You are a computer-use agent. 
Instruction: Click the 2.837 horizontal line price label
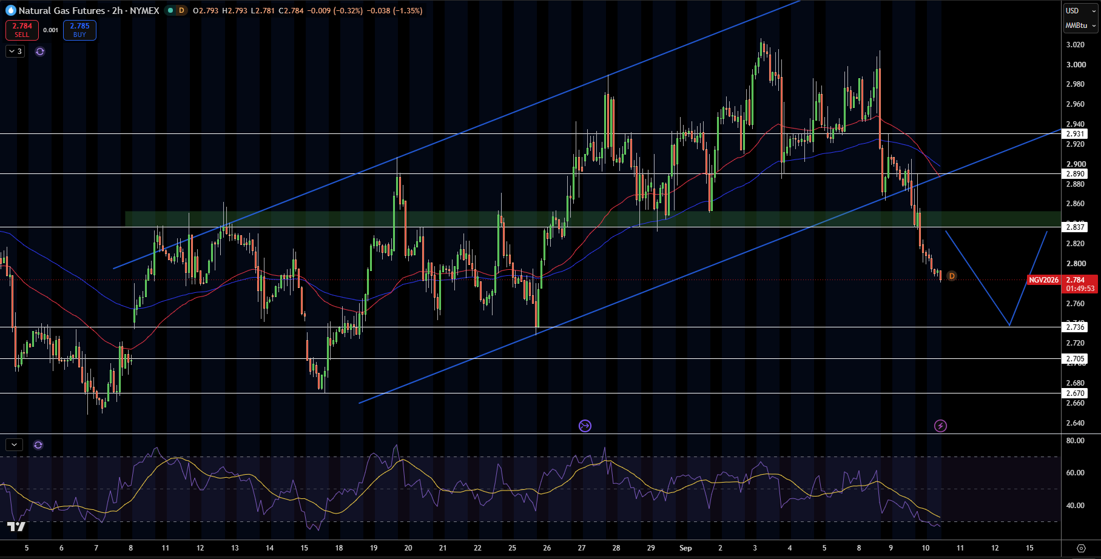pyautogui.click(x=1076, y=227)
